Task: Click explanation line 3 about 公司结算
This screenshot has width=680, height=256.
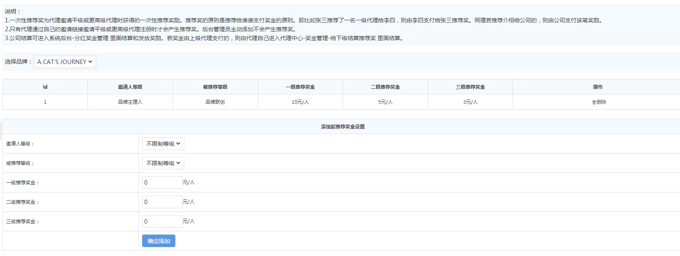Action: [x=205, y=38]
